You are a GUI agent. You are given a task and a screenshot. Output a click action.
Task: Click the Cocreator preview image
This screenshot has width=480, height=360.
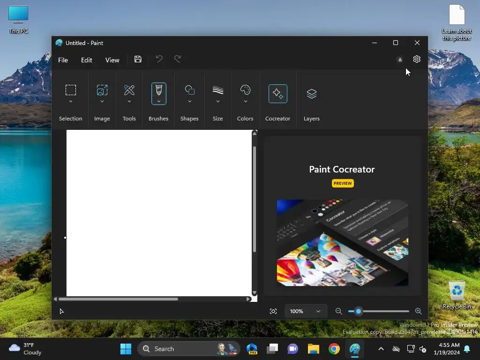pyautogui.click(x=342, y=243)
